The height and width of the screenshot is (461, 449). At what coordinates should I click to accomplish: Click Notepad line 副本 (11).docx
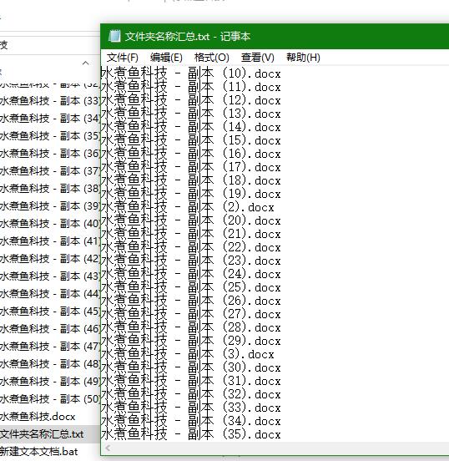[191, 87]
